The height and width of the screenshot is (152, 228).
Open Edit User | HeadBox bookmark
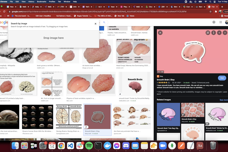43,16
